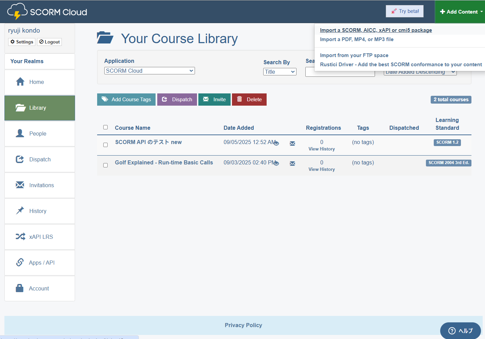
Task: Open the Search By Title dropdown
Action: (x=280, y=72)
